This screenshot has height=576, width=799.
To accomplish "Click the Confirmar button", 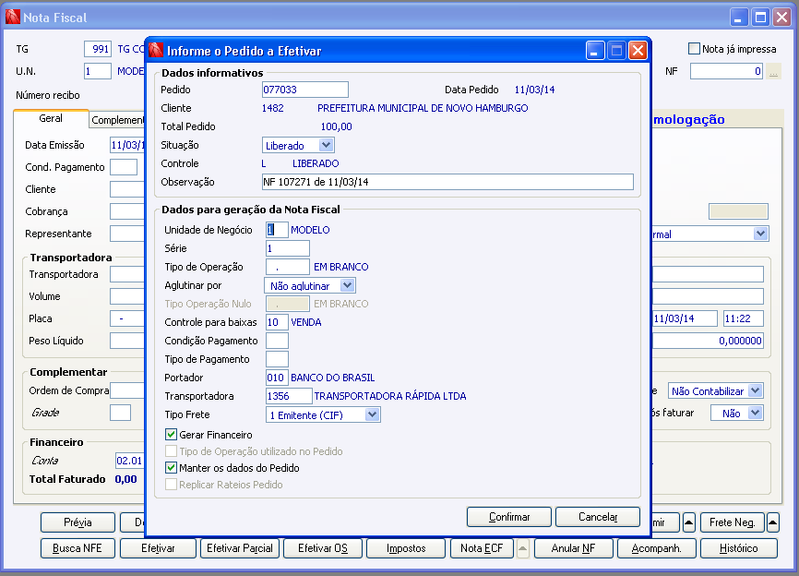I will [x=509, y=517].
